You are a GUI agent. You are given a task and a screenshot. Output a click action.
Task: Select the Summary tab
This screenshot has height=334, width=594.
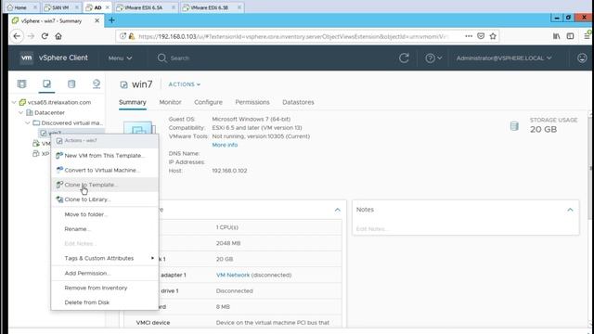pyautogui.click(x=132, y=102)
